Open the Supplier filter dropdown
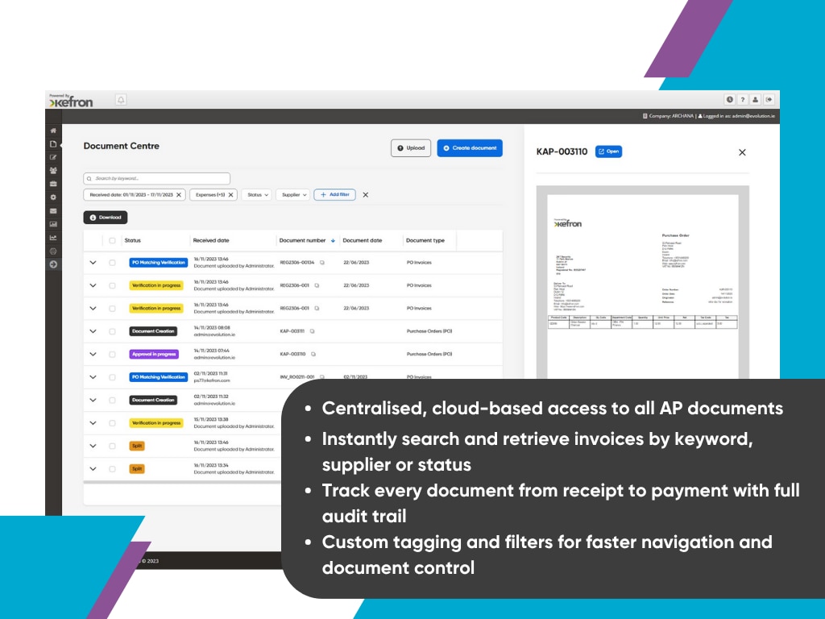 coord(293,194)
